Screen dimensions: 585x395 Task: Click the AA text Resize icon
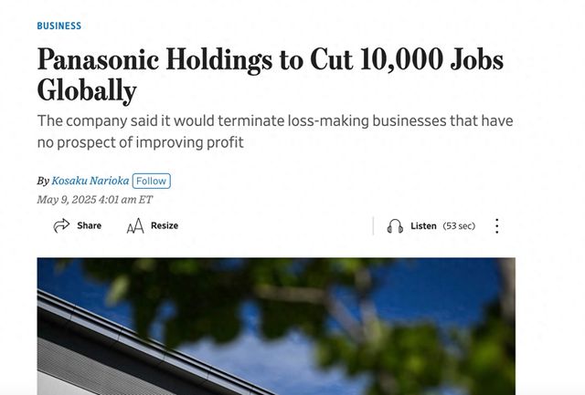tap(135, 225)
